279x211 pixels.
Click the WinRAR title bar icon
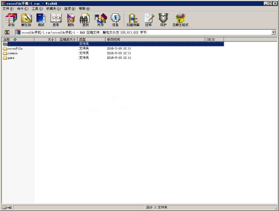point(4,3)
